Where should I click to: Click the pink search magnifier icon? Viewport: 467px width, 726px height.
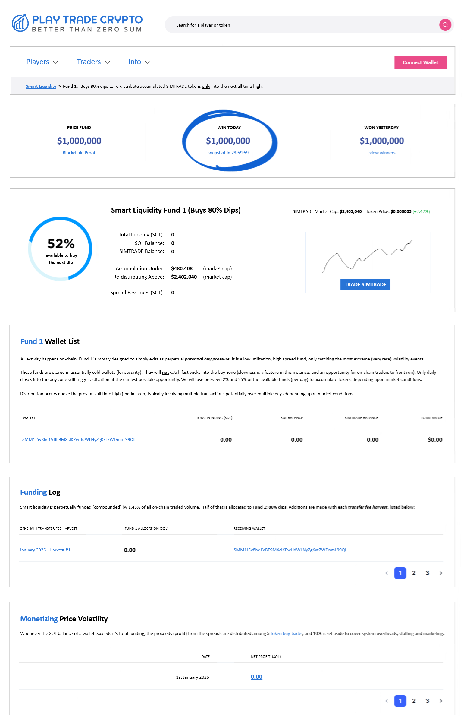pos(445,25)
